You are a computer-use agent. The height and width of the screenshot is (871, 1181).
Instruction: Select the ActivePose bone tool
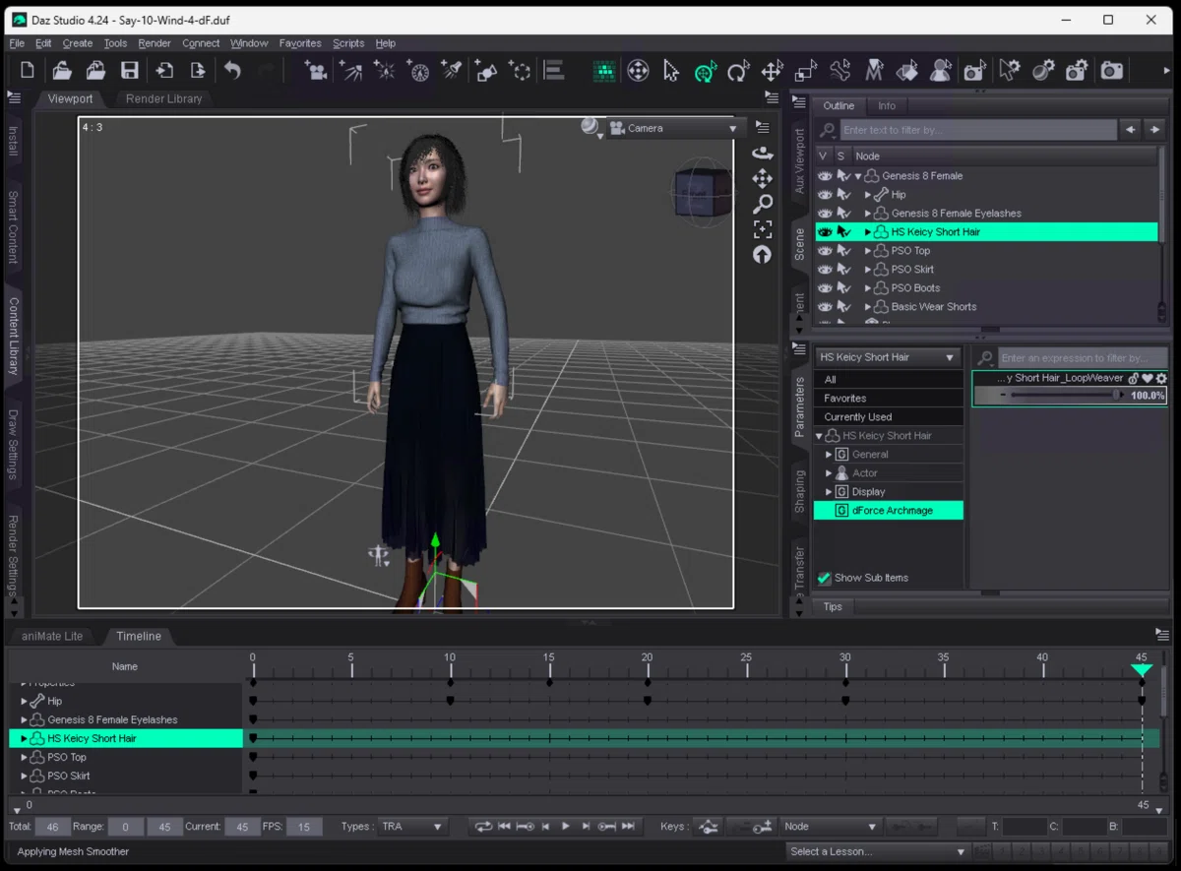click(839, 71)
